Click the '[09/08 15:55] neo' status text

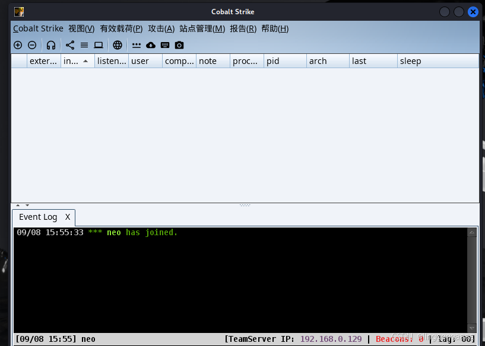click(55, 339)
